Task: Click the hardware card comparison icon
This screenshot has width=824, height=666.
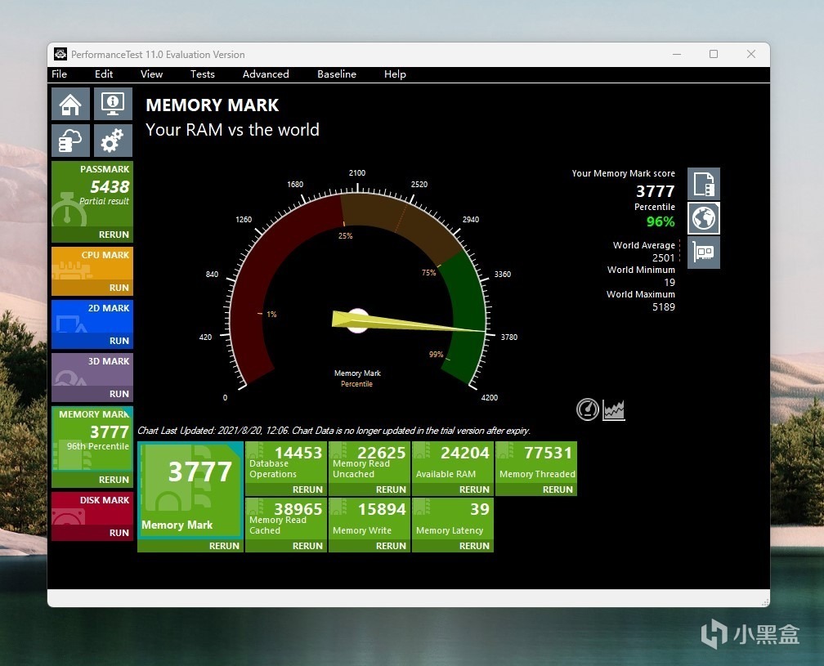Action: coord(704,253)
